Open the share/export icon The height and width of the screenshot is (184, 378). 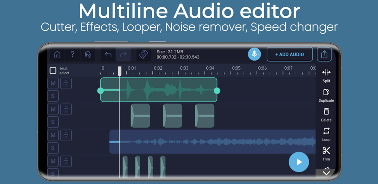[x=324, y=54]
